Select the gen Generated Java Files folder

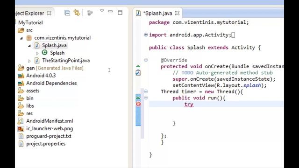(55, 68)
